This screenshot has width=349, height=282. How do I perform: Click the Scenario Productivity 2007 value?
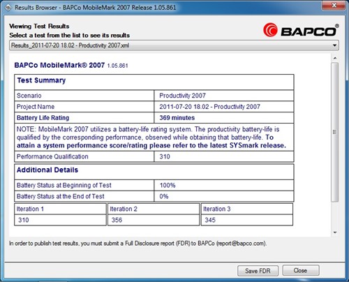pos(182,96)
